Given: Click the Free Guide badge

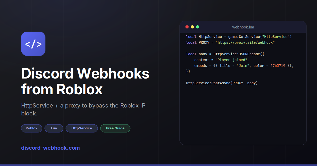Looking at the screenshot, I should [x=115, y=128].
